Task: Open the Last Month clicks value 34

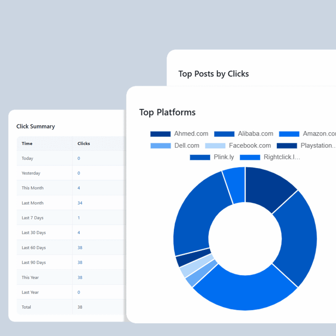Action: click(80, 203)
